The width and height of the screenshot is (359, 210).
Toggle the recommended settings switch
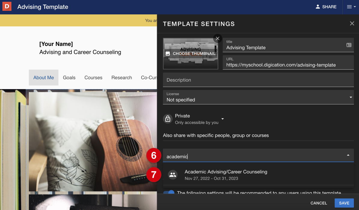pyautogui.click(x=169, y=192)
